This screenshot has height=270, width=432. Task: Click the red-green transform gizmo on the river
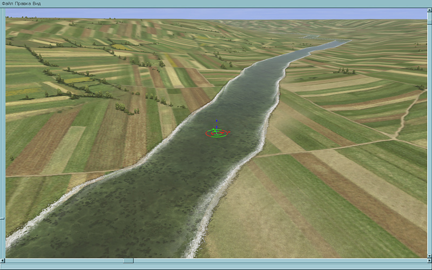(x=217, y=133)
